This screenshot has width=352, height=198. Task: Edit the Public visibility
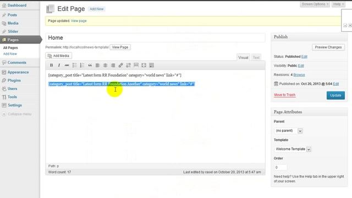coord(301,65)
